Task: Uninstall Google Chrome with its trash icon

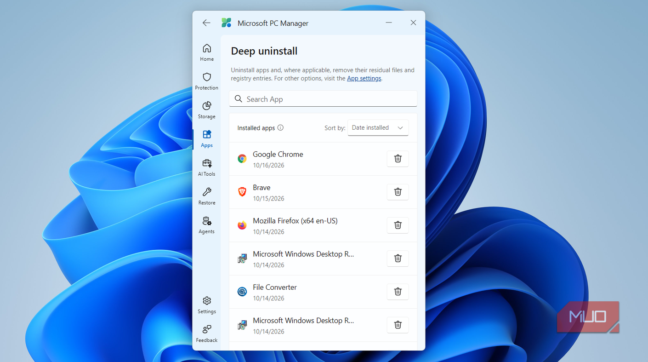Action: [x=398, y=159]
